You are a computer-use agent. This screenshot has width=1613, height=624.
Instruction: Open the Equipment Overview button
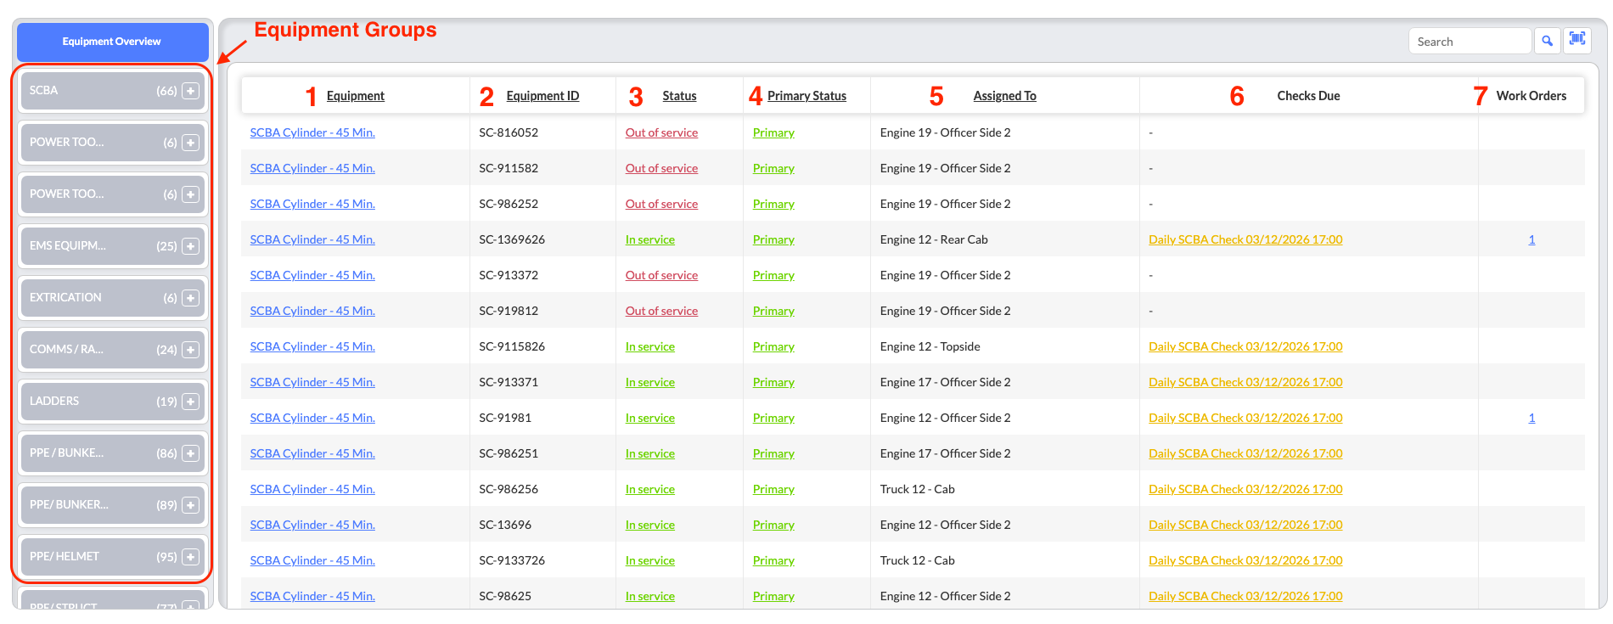pos(112,42)
